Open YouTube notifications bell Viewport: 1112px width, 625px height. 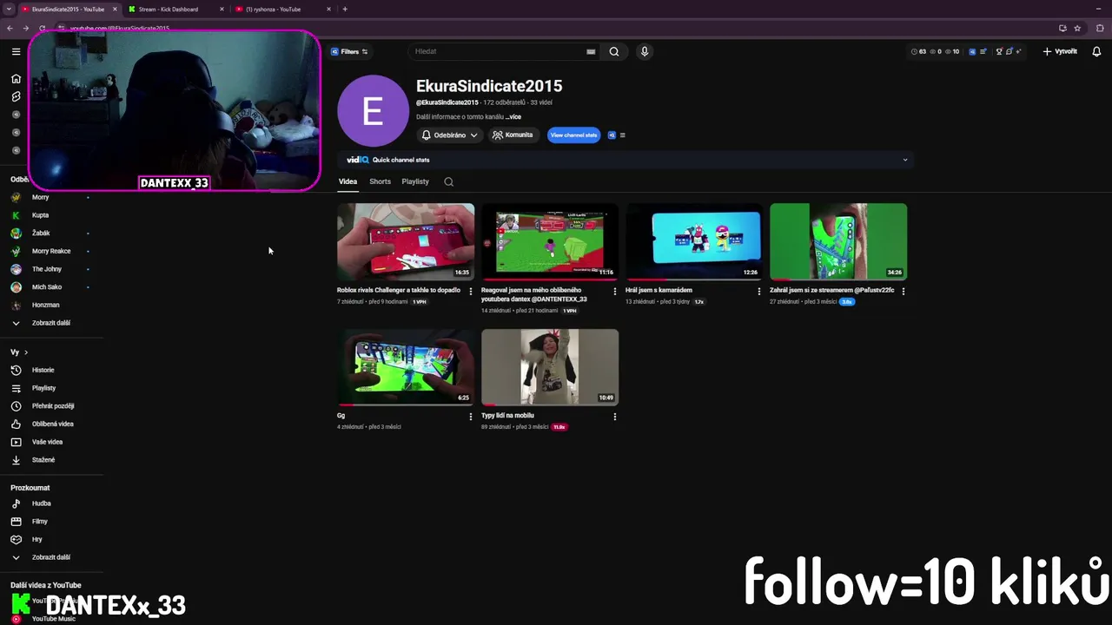[1096, 51]
